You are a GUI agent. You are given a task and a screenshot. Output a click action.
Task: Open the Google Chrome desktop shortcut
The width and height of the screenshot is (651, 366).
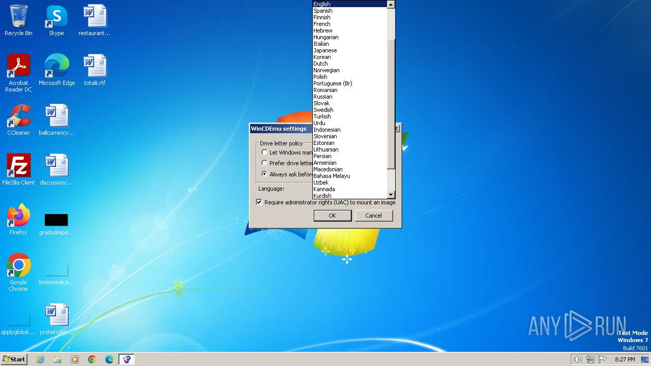(18, 272)
